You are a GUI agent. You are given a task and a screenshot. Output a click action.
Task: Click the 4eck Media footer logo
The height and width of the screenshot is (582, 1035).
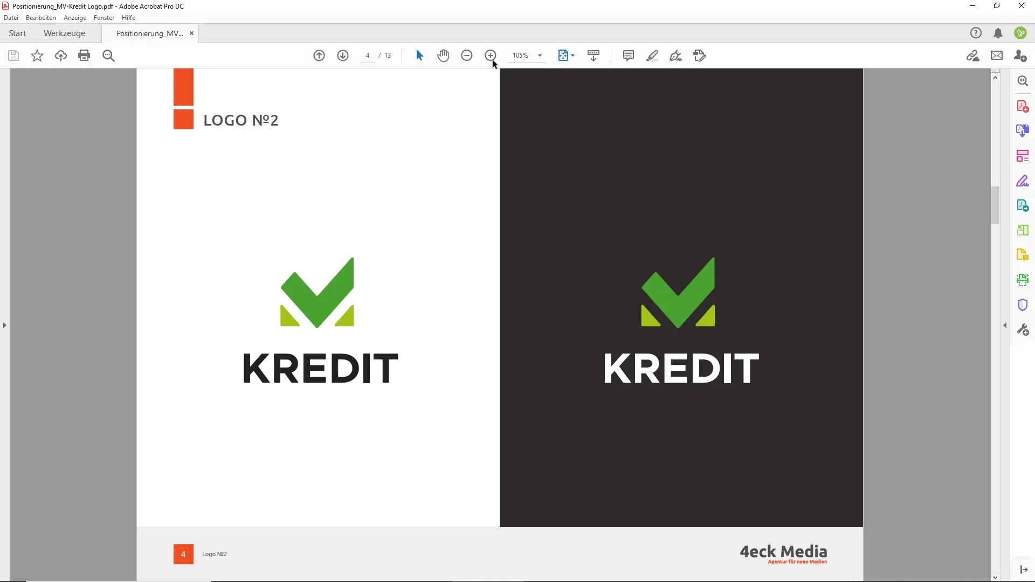[x=783, y=553]
